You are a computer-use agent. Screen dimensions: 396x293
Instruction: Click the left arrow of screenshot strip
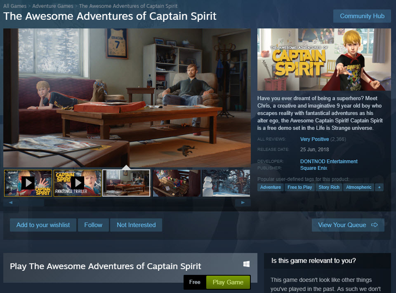click(11, 202)
